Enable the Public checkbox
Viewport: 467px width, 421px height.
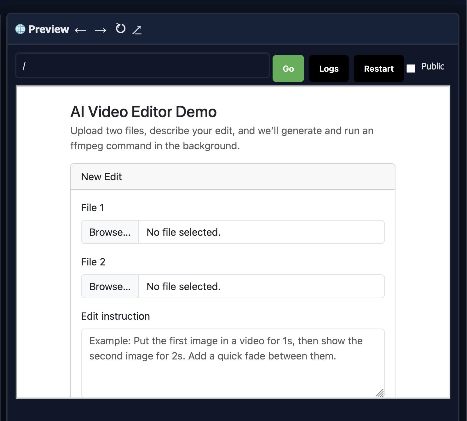[411, 68]
